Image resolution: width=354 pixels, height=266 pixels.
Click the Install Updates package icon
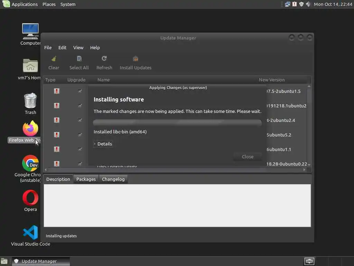click(x=136, y=59)
